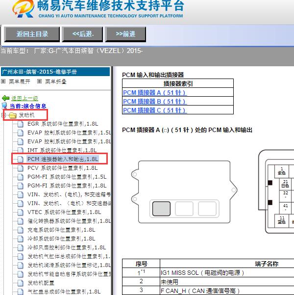Open PGM-FI 系统部件位置索引,1.5L
Viewport: 294px width, 295px height.
pos(67,177)
